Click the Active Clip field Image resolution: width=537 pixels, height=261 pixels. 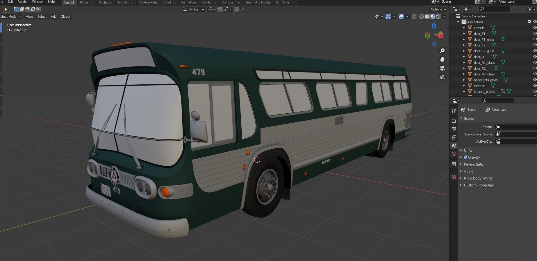pyautogui.click(x=516, y=142)
